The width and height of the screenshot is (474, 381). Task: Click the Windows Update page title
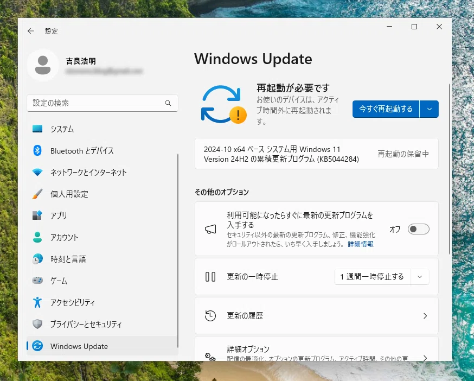pos(253,59)
